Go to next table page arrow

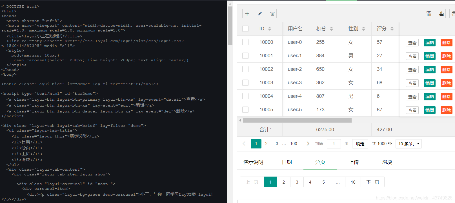point(308,144)
